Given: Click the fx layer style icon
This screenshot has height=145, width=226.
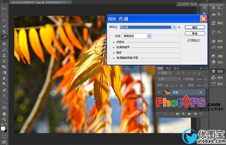Looking at the screenshot, I should coord(171,114).
